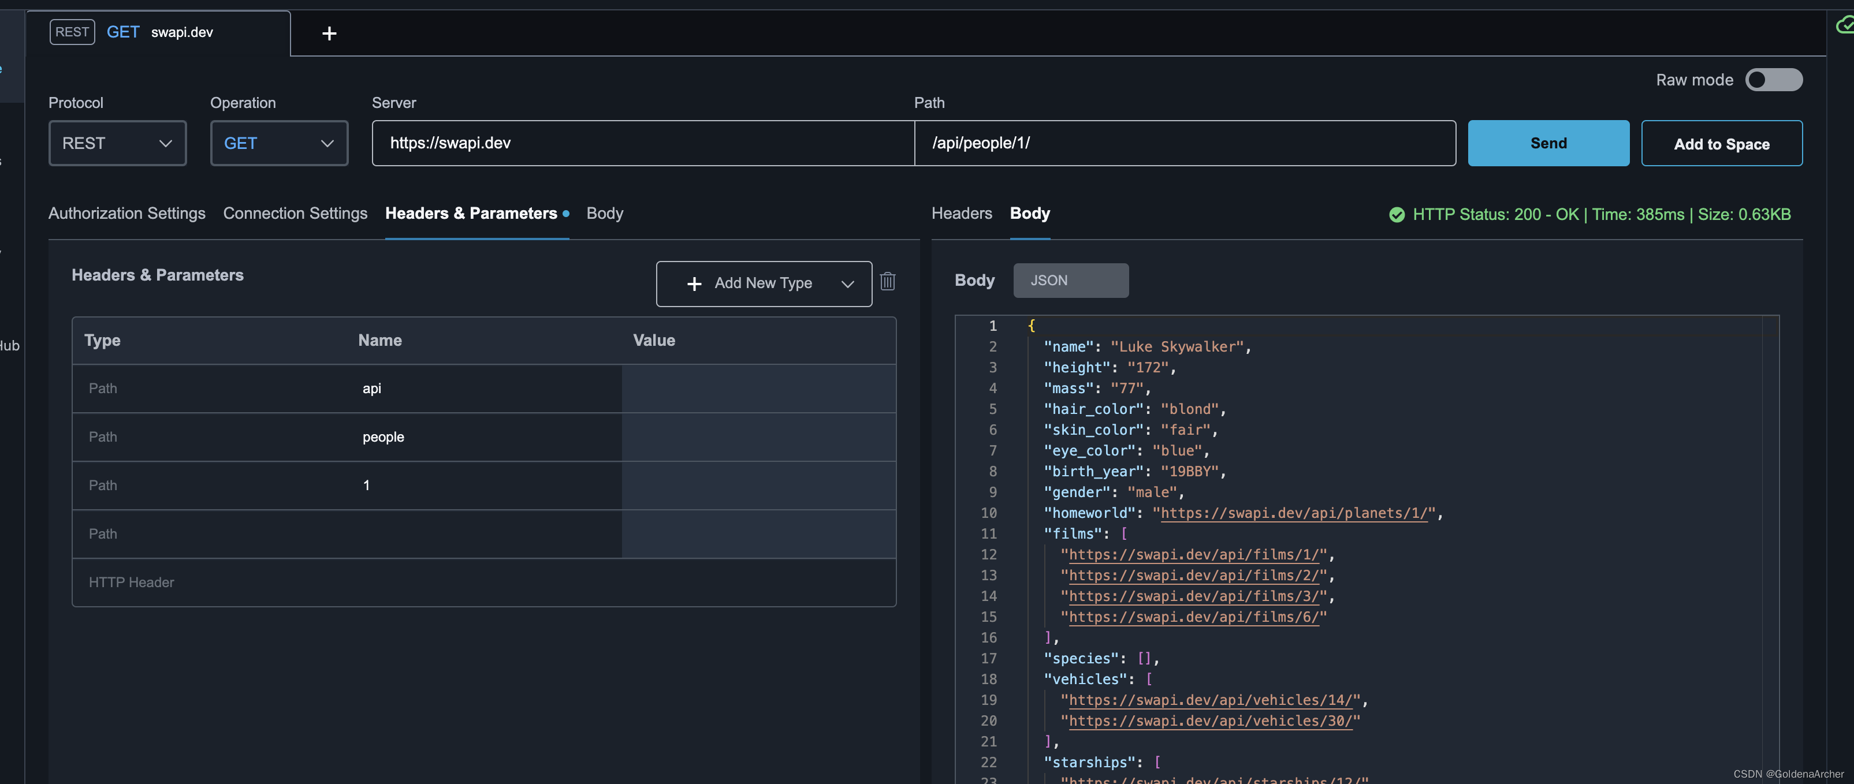Viewport: 1854px width, 784px height.
Task: Delete parameters using the trash icon
Action: pos(887,281)
